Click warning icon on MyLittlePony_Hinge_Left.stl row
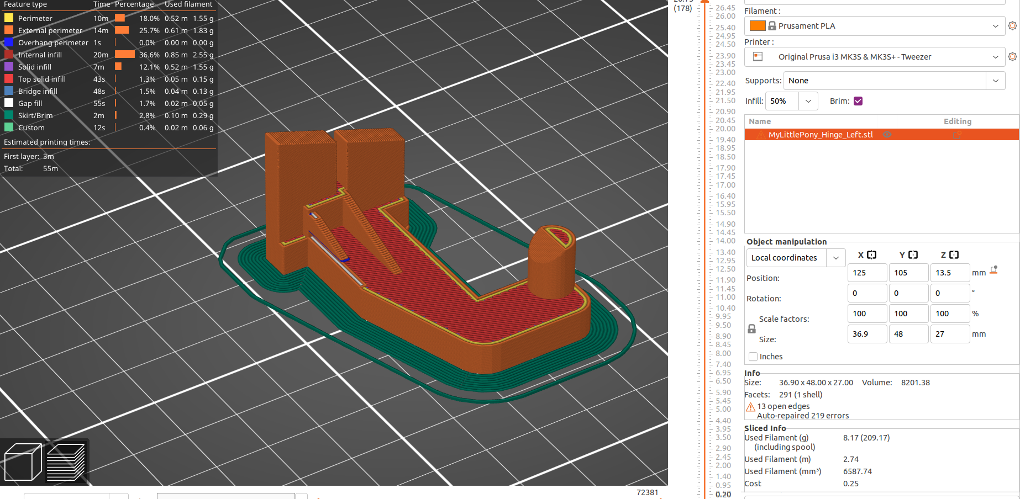 [x=761, y=135]
